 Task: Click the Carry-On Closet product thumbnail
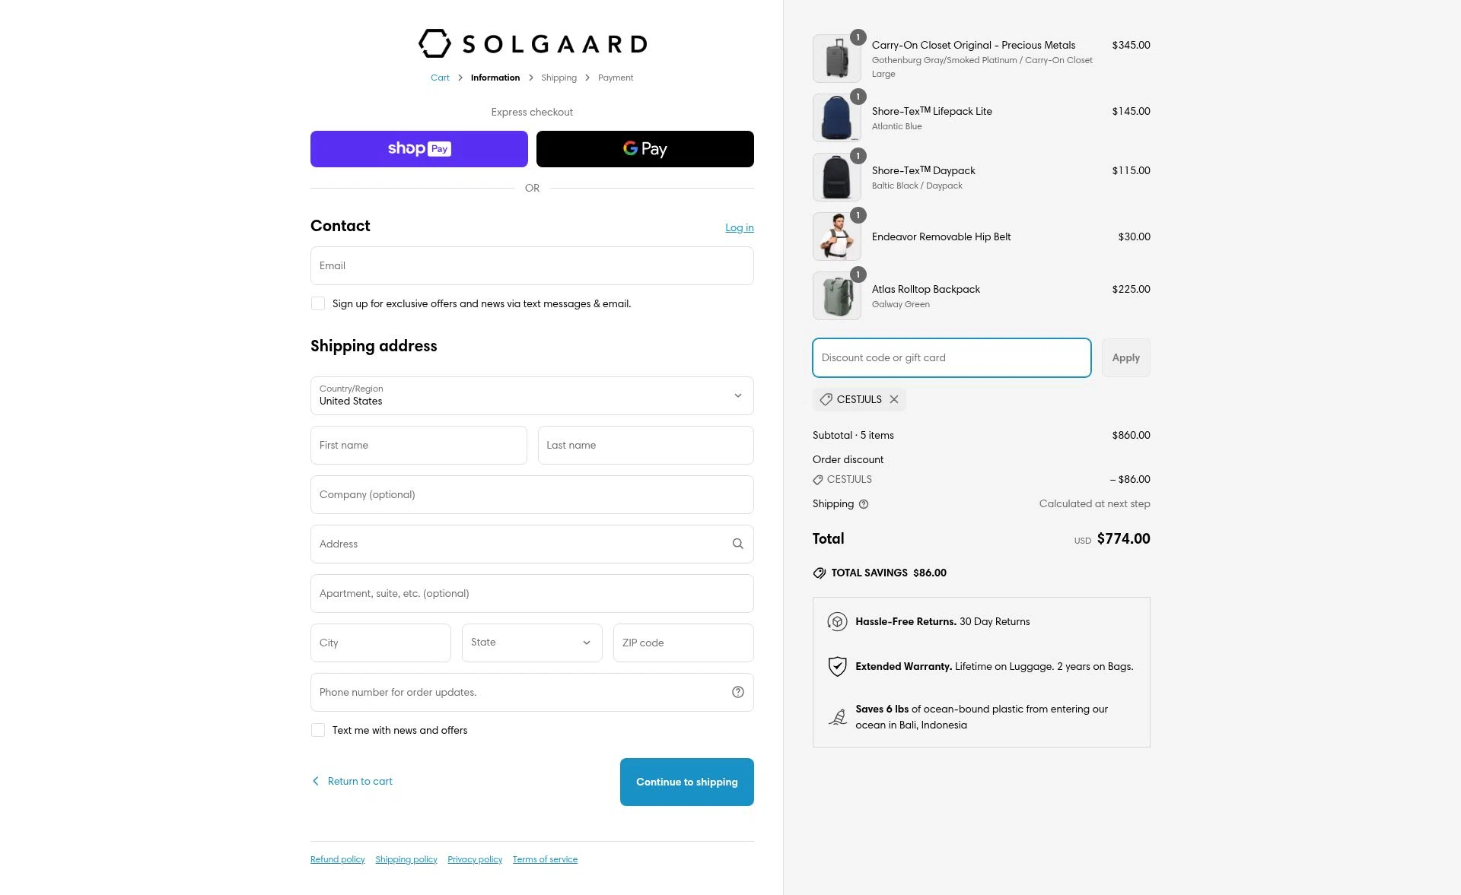pos(836,59)
